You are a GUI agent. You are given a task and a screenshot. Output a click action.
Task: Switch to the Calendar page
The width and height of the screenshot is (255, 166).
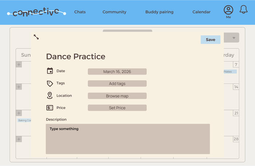pyautogui.click(x=201, y=12)
